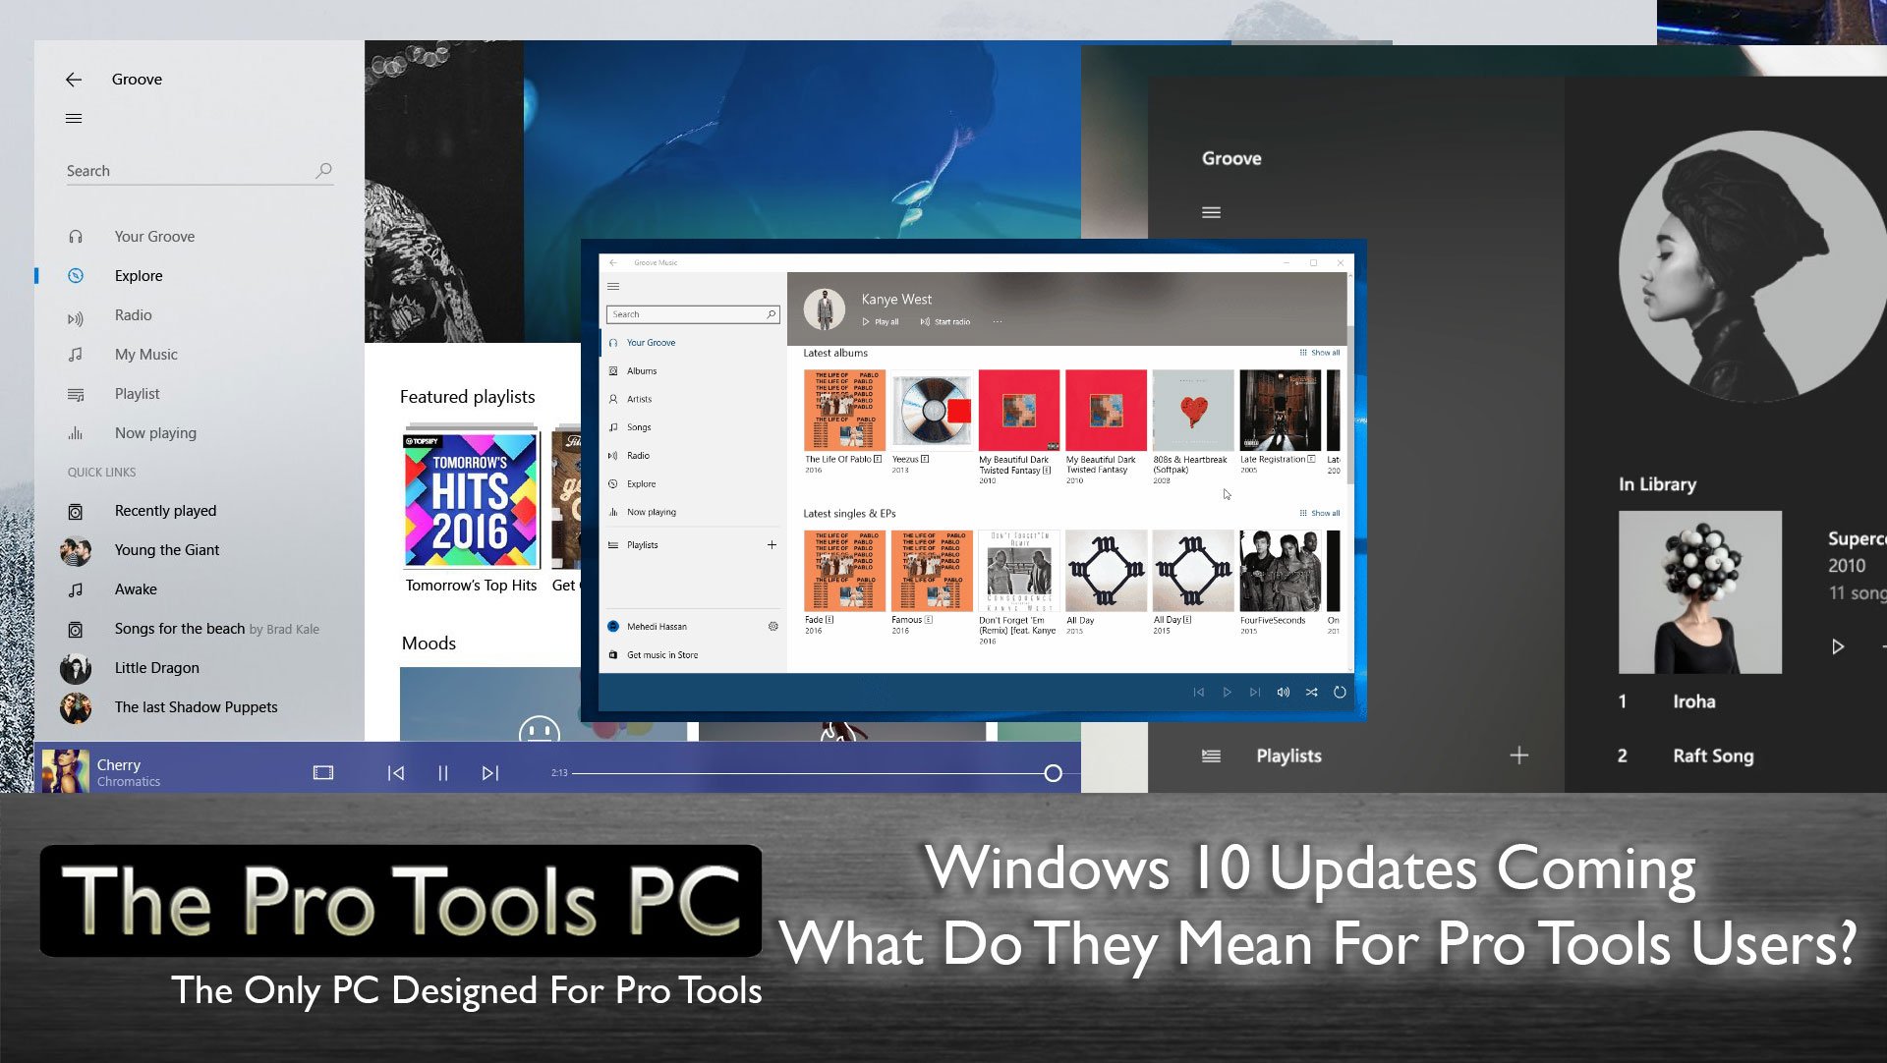This screenshot has width=1887, height=1063.
Task: Open Artists in the center window sidebar
Action: pyautogui.click(x=639, y=400)
